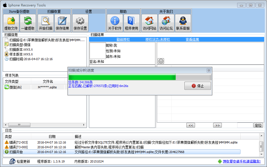Click the 检查更新 update icon

point(12,161)
